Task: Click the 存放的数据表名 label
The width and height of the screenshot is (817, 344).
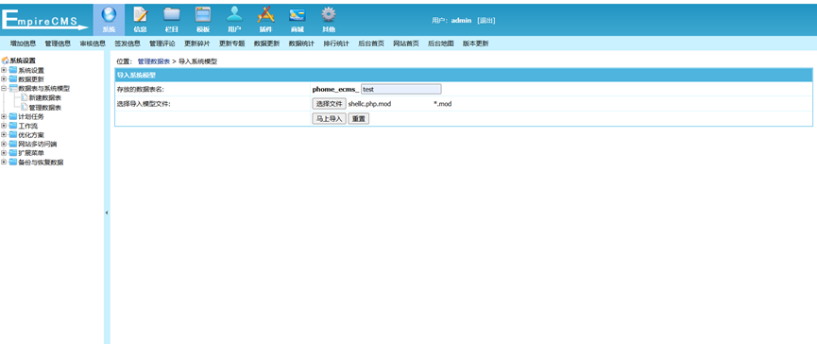Action: click(141, 89)
